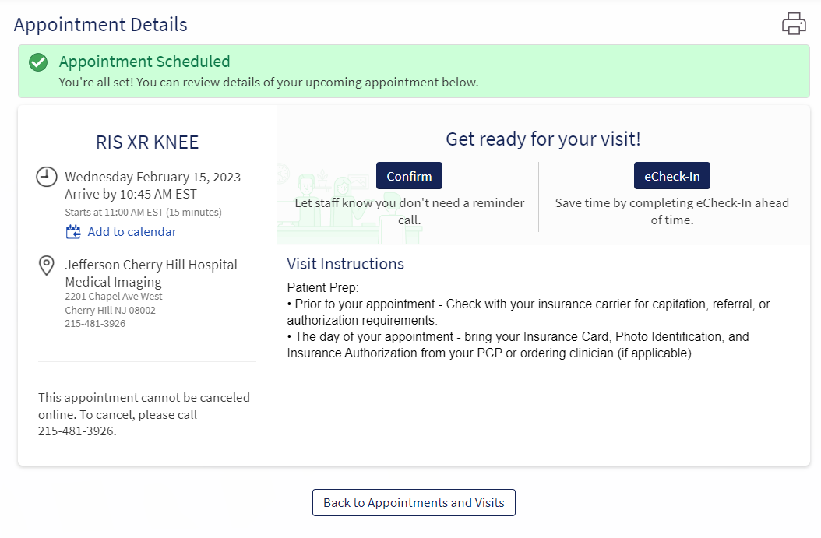Click the Get ready for your visit heading
The width and height of the screenshot is (821, 538).
[x=543, y=139]
